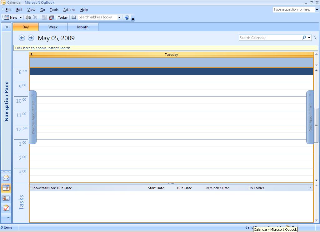Open the Go menu
The image size is (320, 232).
pos(42,10)
